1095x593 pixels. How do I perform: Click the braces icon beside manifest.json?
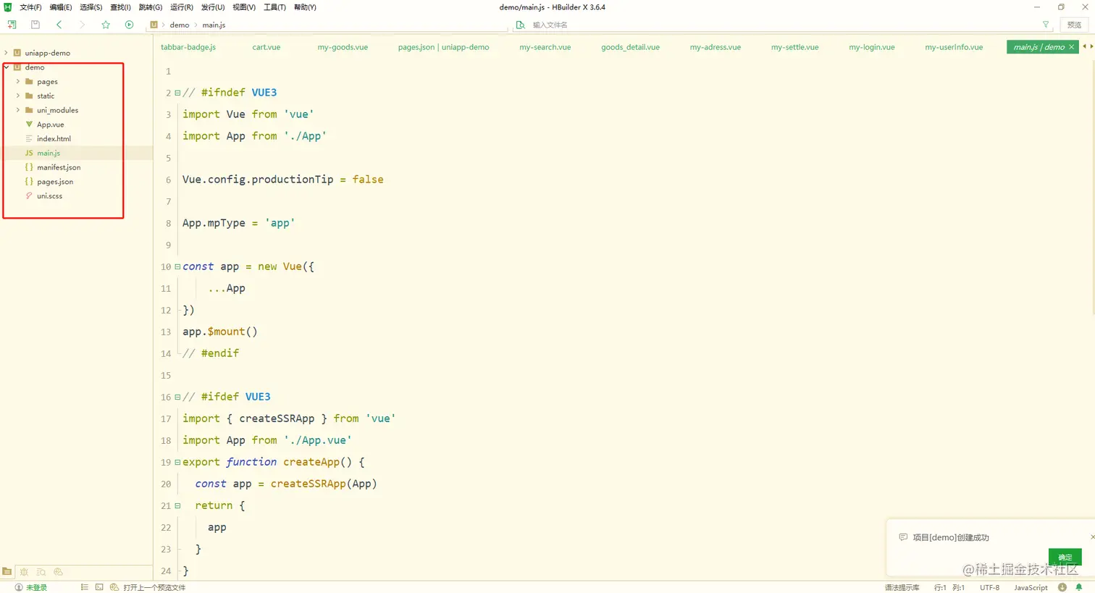pos(29,167)
